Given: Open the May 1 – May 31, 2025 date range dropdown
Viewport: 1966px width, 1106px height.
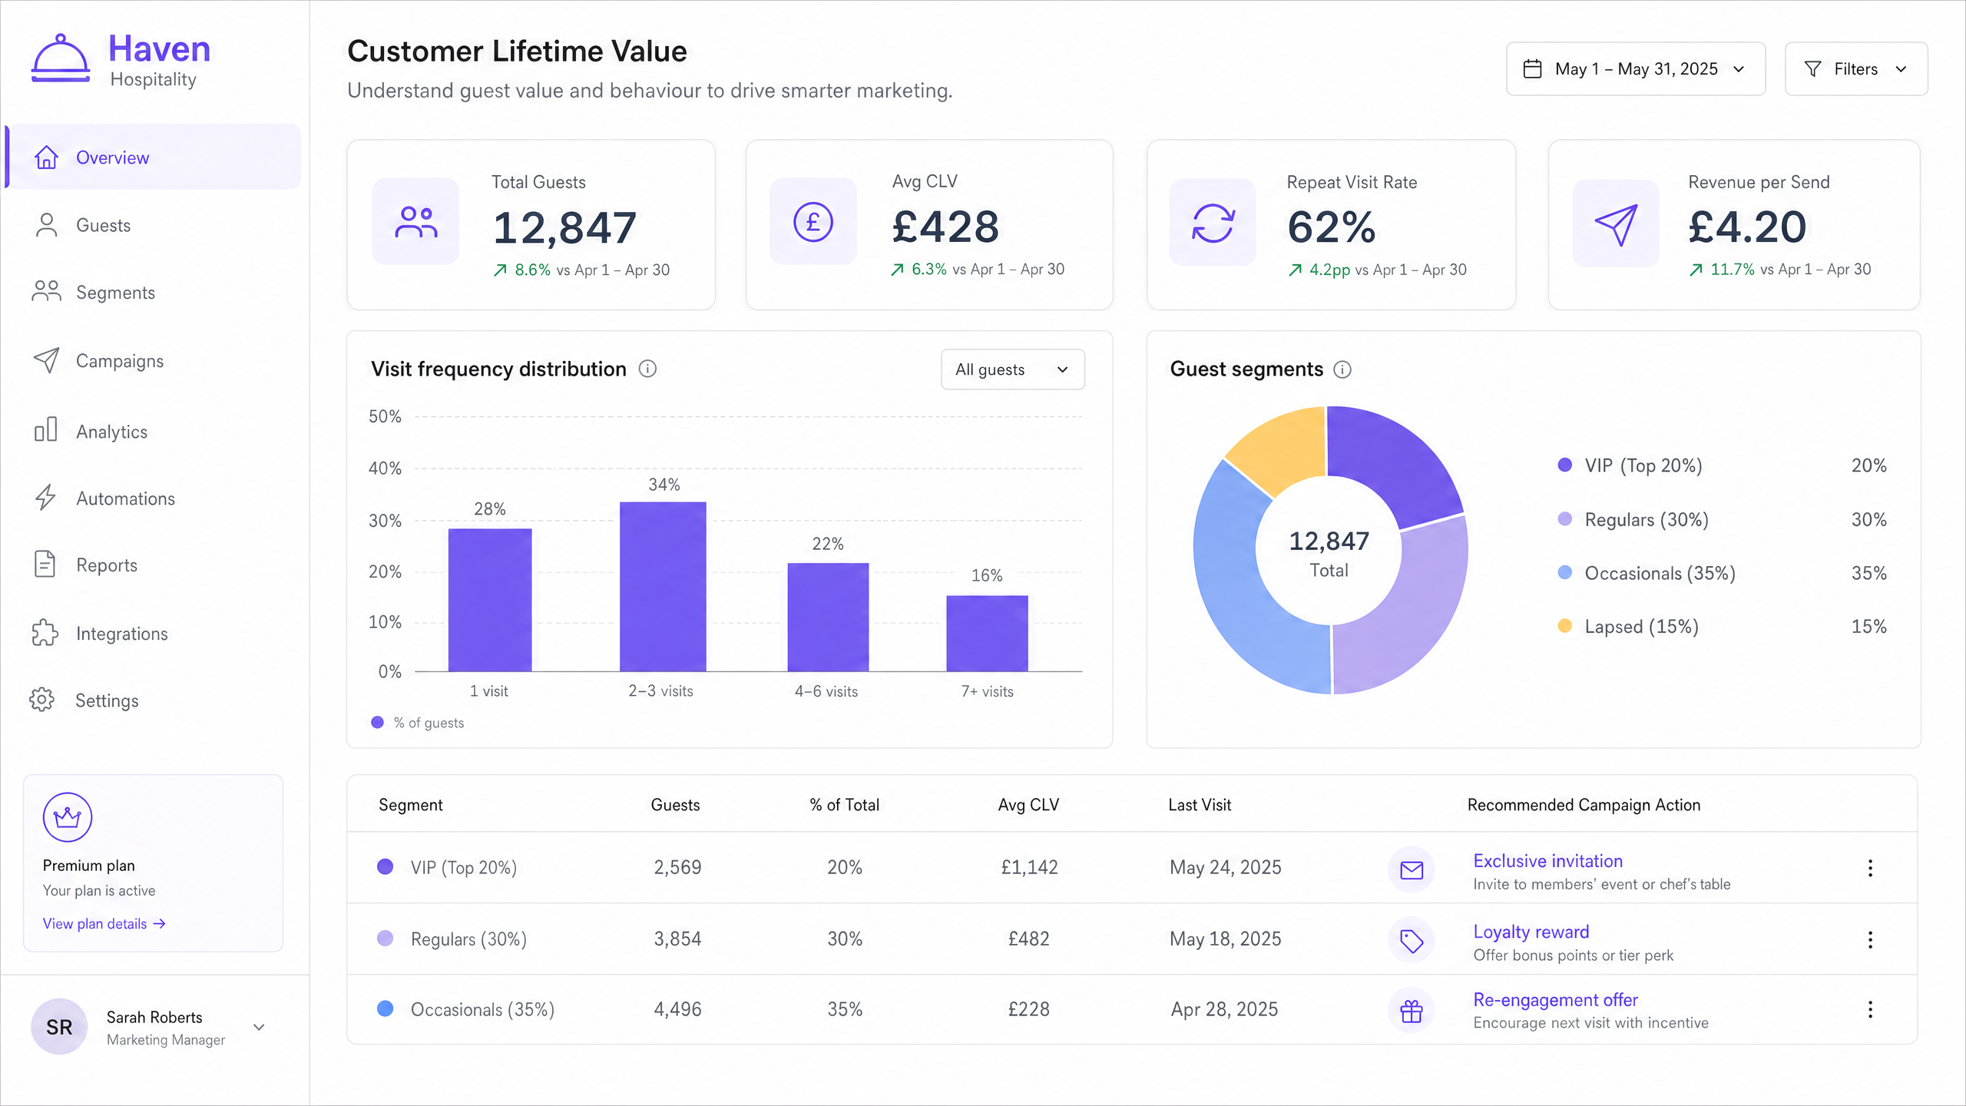Looking at the screenshot, I should pyautogui.click(x=1636, y=69).
